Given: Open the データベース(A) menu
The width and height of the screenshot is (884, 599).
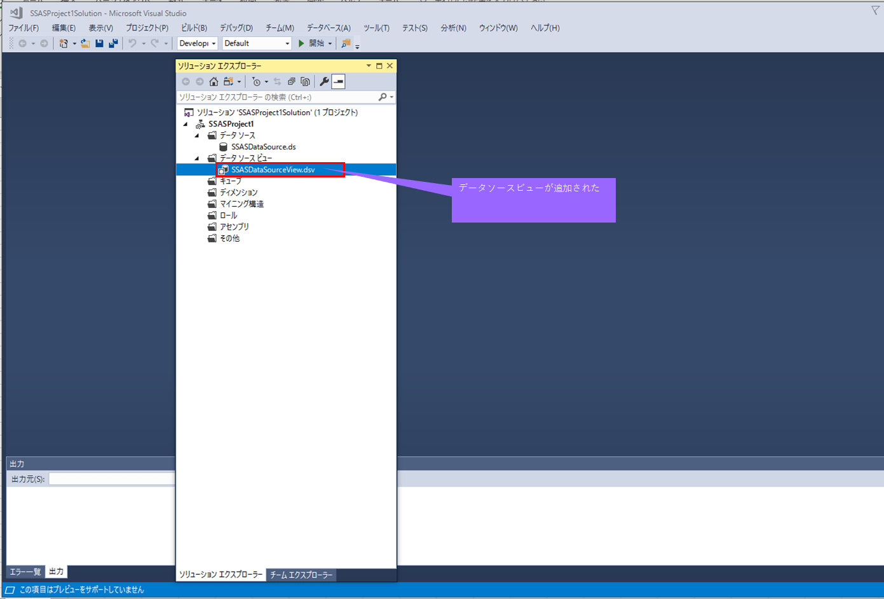Looking at the screenshot, I should [x=329, y=28].
